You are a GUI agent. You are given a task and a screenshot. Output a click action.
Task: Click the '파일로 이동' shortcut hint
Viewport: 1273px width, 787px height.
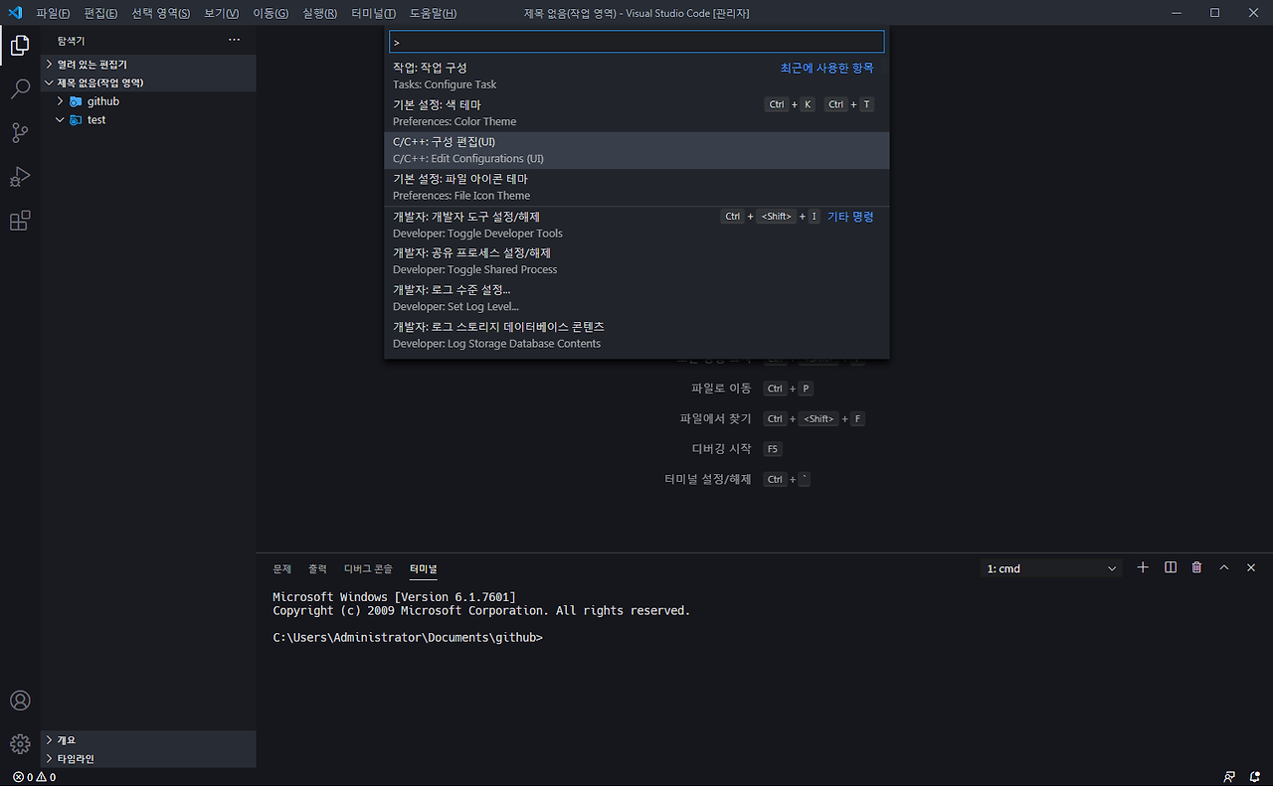click(x=721, y=389)
